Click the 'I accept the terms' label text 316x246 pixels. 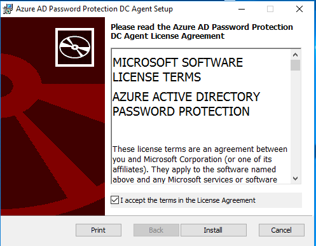(188, 200)
